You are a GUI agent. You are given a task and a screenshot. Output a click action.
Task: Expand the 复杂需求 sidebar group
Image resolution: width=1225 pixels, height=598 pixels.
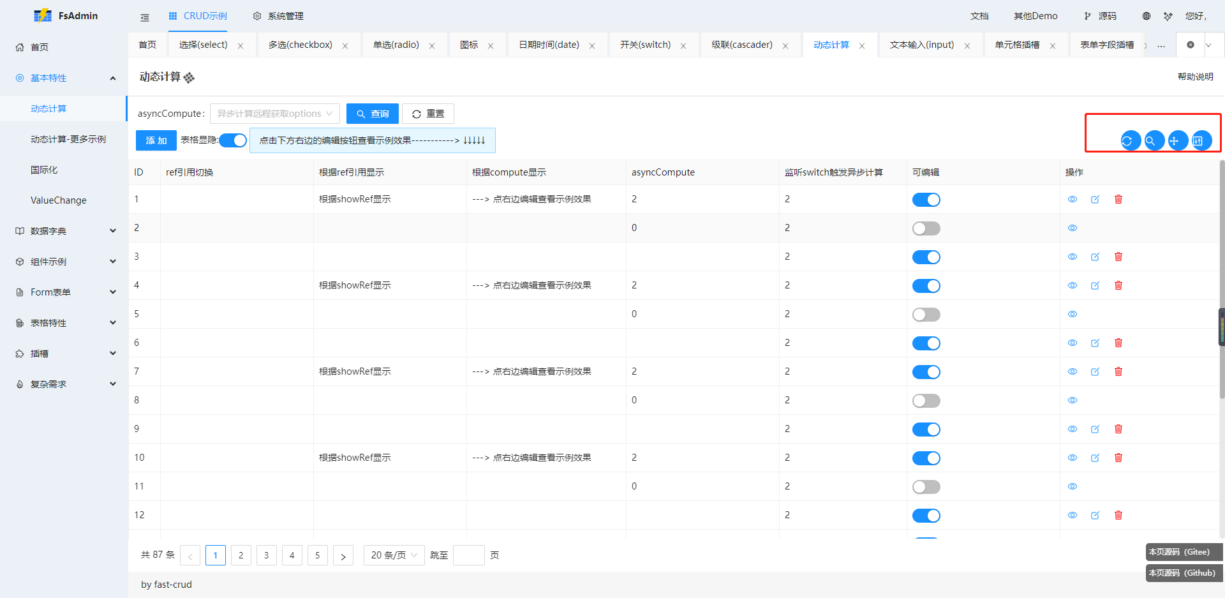click(x=64, y=384)
